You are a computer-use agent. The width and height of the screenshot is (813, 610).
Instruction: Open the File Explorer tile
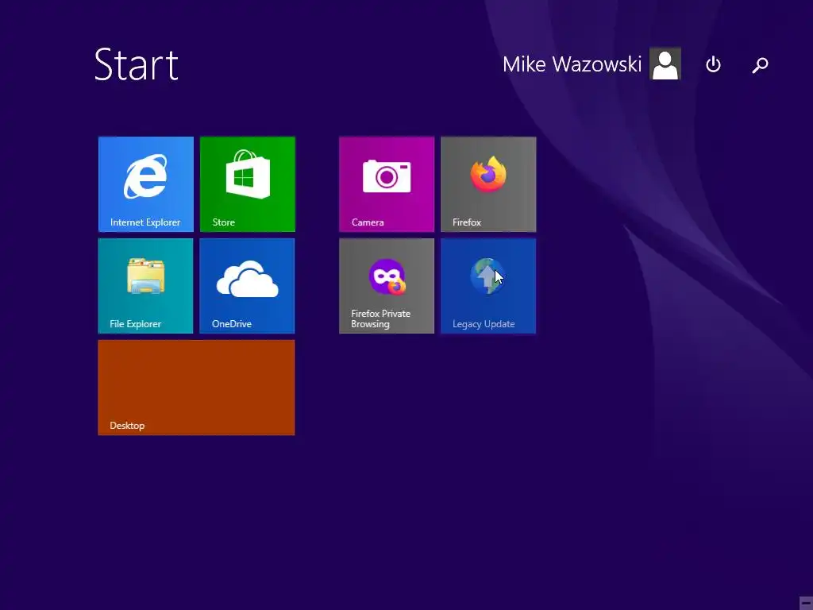(146, 286)
